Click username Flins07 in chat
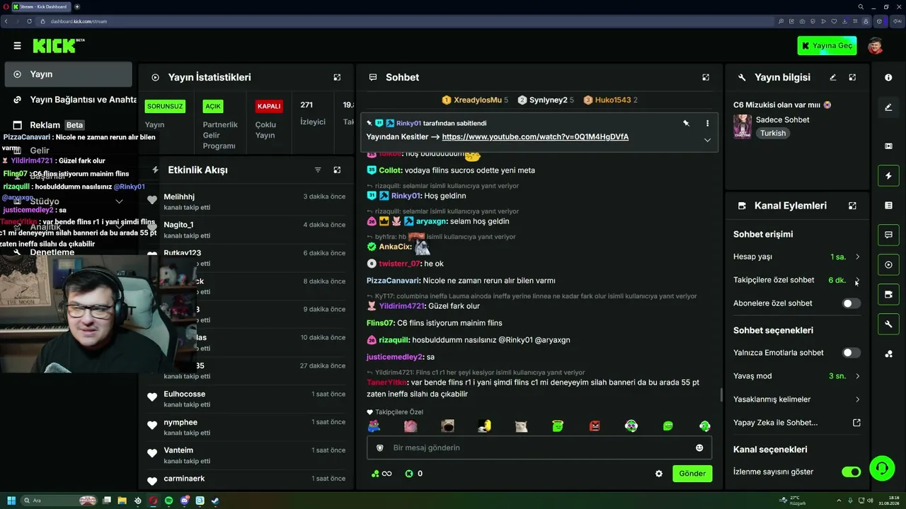Screen dimensions: 906x509 coord(379,323)
